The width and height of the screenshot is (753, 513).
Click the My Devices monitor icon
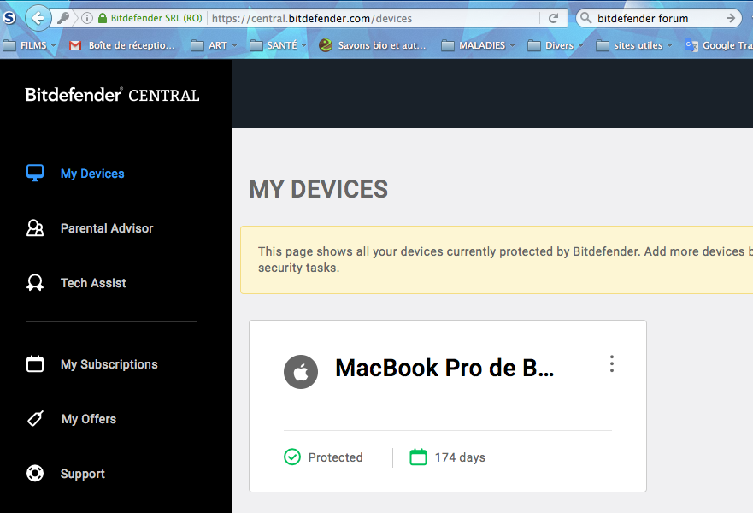click(35, 173)
